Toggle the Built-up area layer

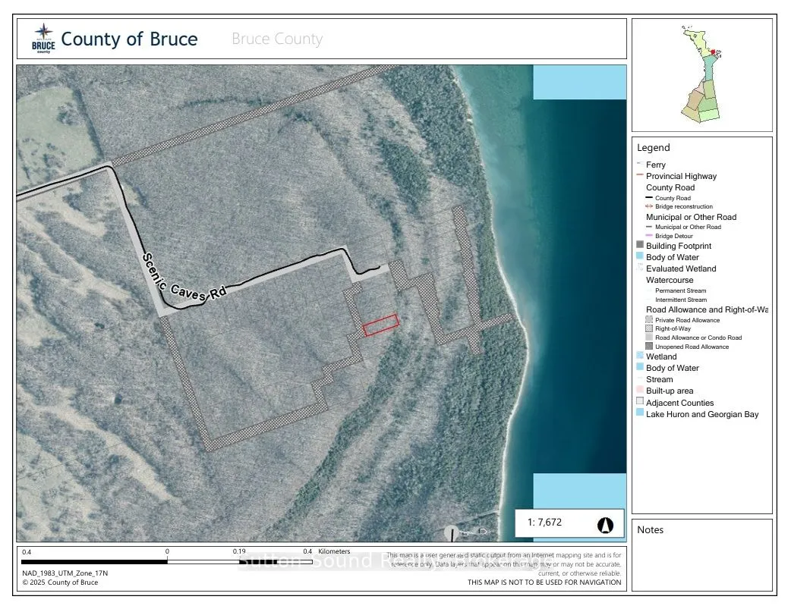[x=640, y=391]
